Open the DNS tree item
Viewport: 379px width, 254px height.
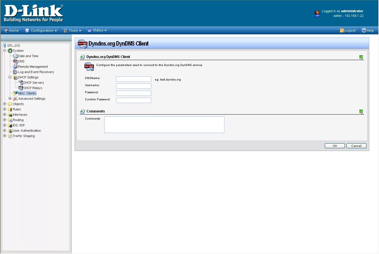(x=21, y=61)
